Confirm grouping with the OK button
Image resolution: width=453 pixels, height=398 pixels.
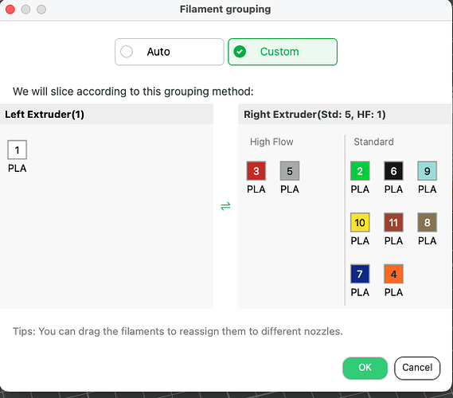365,368
